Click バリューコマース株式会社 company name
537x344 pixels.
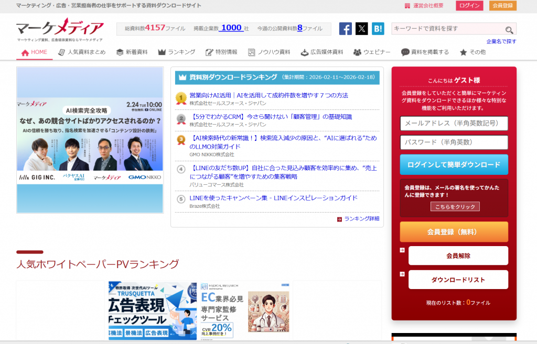(217, 185)
